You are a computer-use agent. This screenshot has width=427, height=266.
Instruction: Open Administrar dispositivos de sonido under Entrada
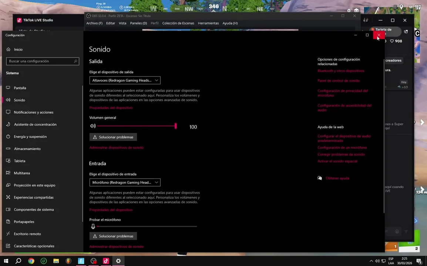tap(116, 246)
